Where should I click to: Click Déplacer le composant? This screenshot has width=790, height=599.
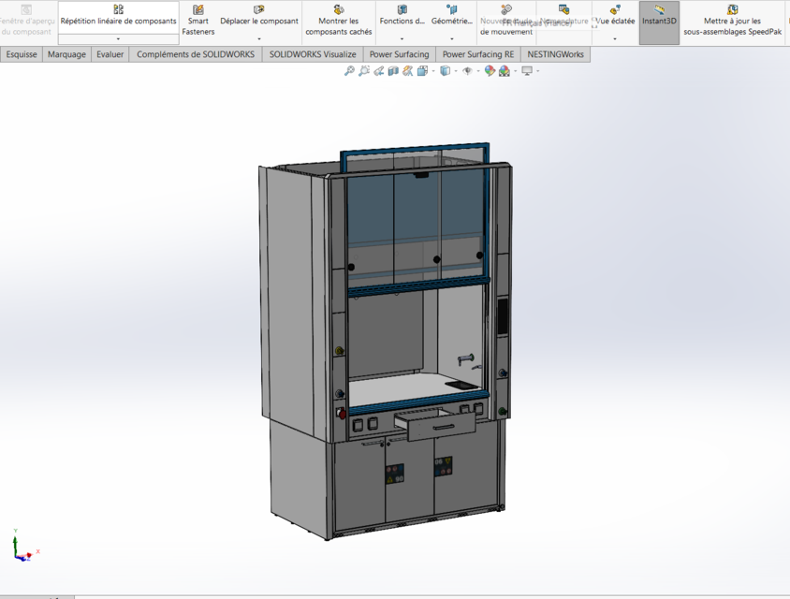[x=259, y=21]
